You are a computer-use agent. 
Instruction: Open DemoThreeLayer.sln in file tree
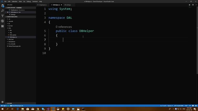click(x=15, y=46)
